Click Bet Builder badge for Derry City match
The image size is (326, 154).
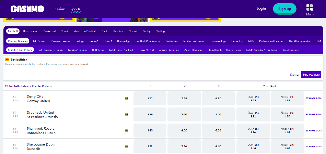tap(127, 99)
